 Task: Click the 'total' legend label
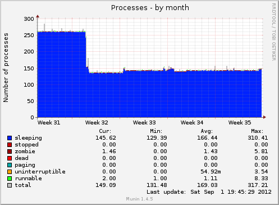click(x=23, y=185)
